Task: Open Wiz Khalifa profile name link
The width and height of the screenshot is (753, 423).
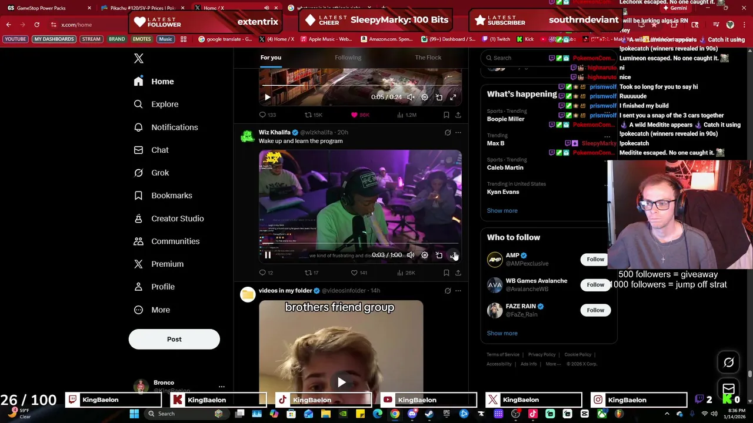Action: 274,132
